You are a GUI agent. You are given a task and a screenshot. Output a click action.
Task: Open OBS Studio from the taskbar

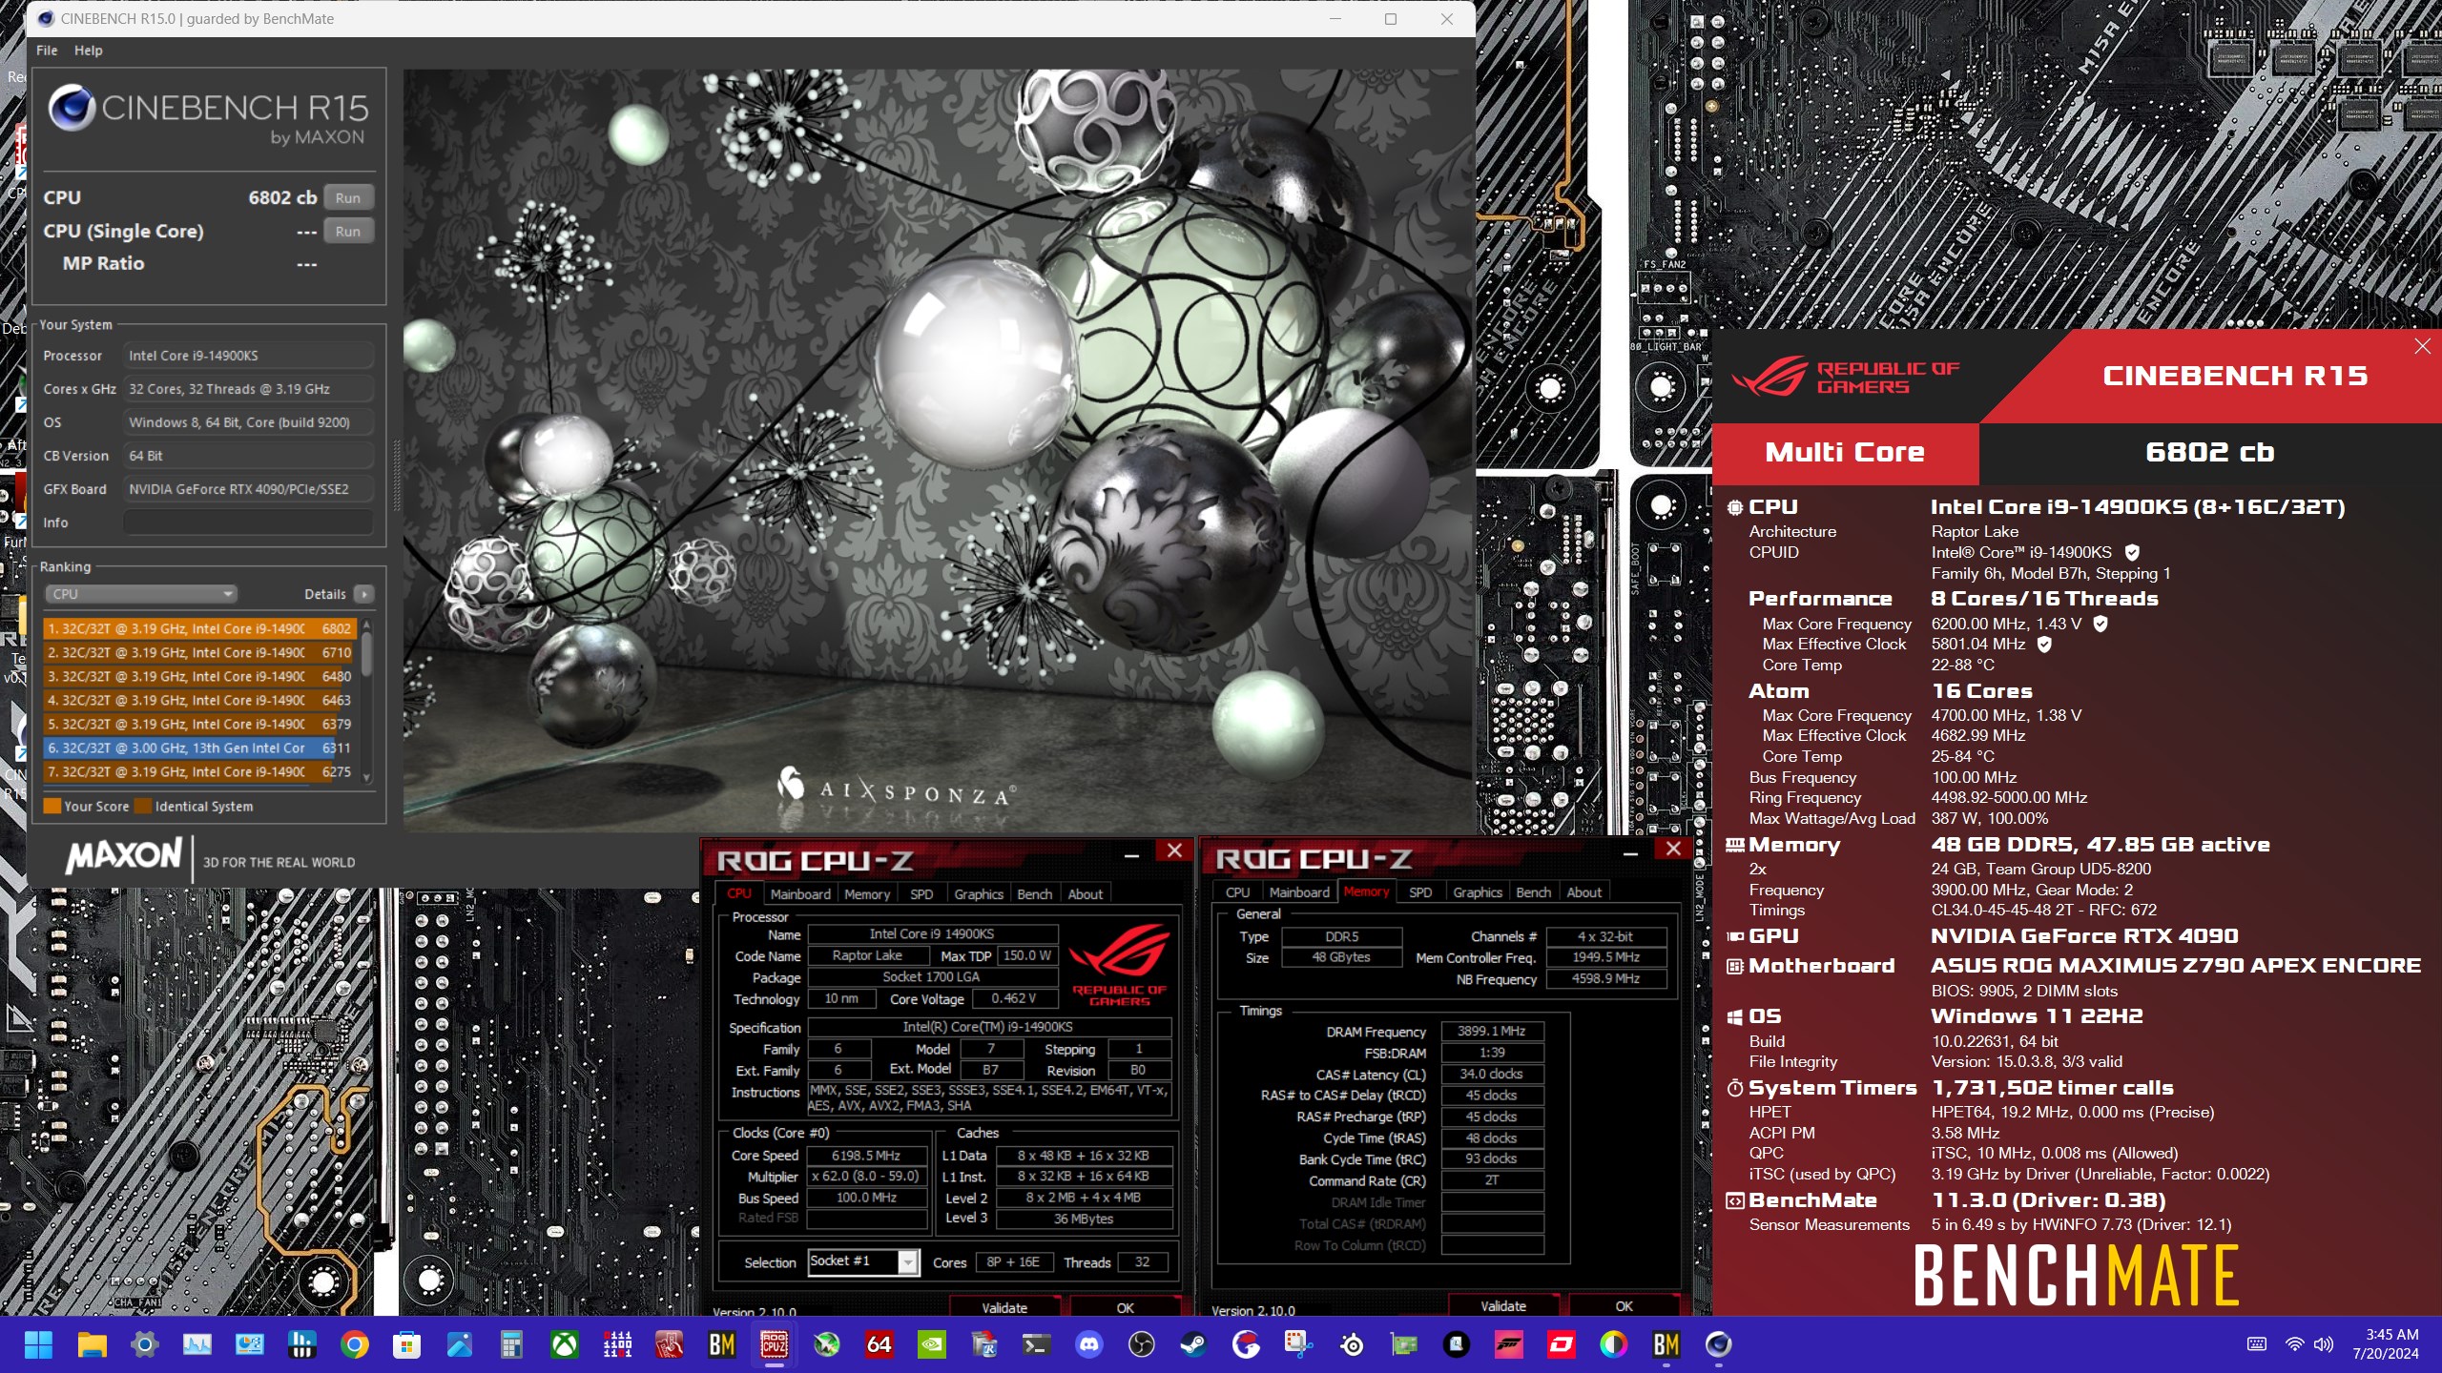coord(1141,1344)
